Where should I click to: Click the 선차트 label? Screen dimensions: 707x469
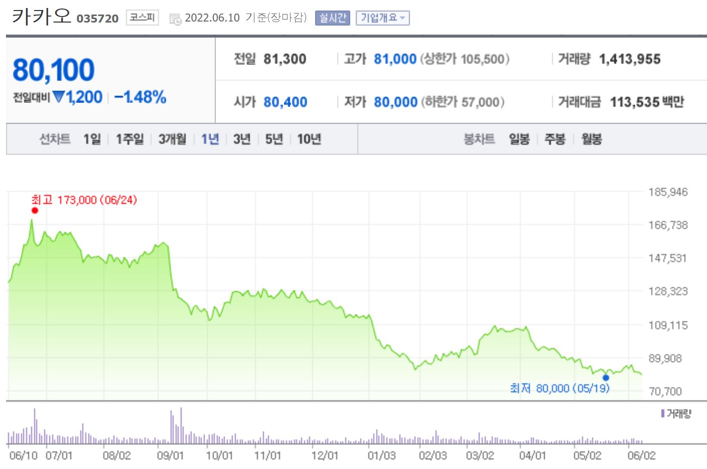click(x=55, y=139)
